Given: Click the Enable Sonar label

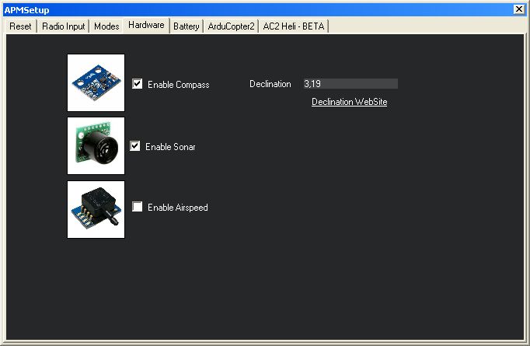Looking at the screenshot, I should pyautogui.click(x=170, y=147).
